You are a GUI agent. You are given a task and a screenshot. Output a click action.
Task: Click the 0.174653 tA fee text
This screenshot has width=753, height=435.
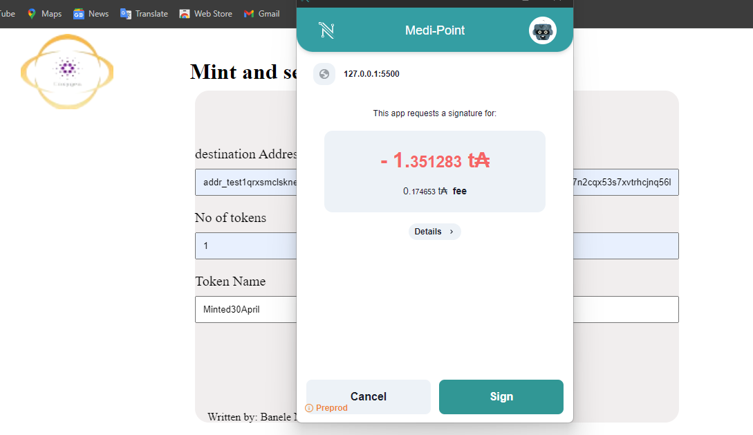pyautogui.click(x=435, y=191)
